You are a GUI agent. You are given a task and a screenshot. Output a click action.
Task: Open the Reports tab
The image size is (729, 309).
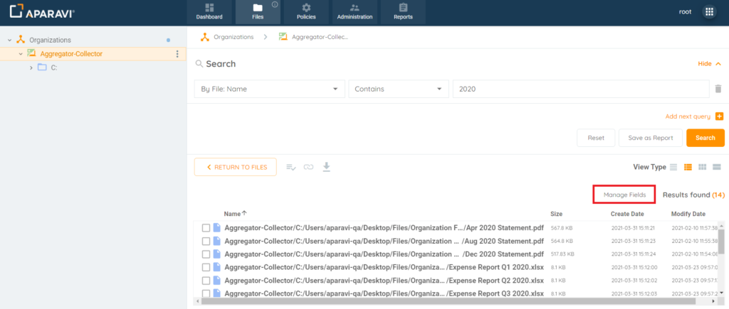pyautogui.click(x=403, y=12)
